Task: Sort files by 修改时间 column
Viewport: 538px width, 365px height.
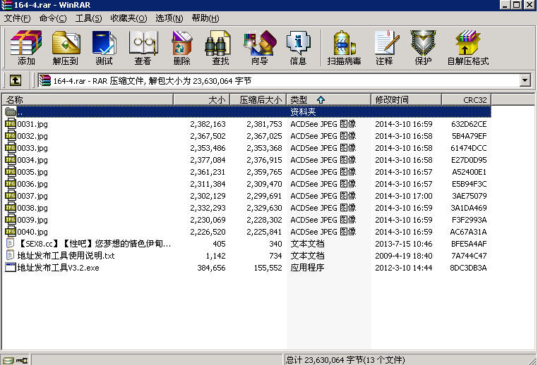Action: tap(392, 99)
